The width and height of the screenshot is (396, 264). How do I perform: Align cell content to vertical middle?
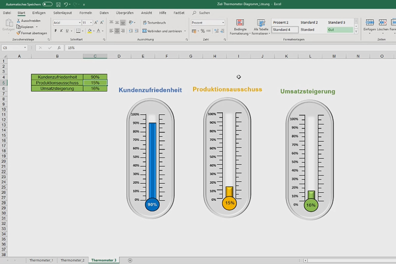coord(117,23)
